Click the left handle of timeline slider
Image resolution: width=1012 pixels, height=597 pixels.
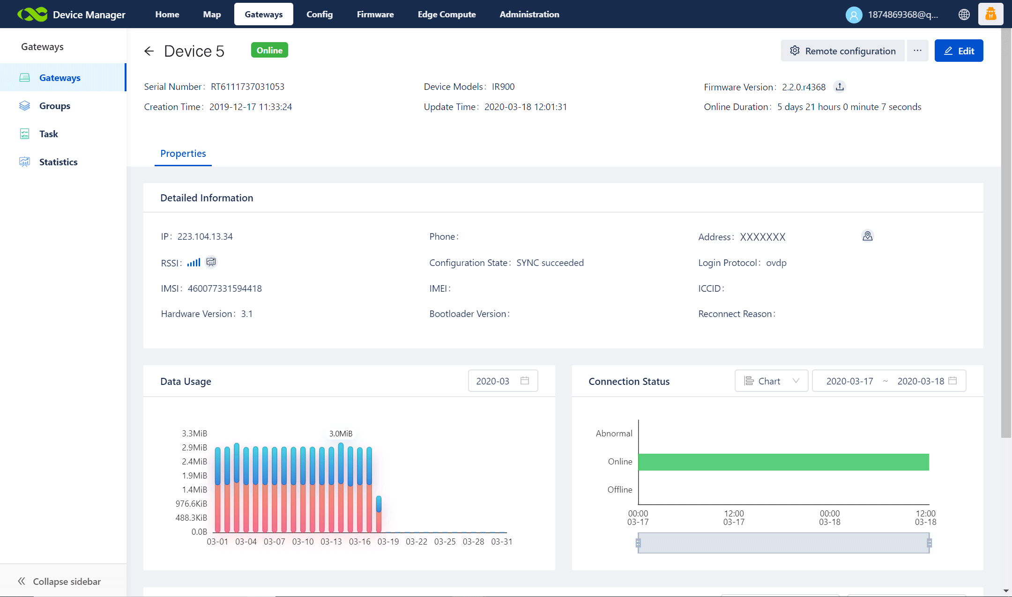click(x=638, y=543)
